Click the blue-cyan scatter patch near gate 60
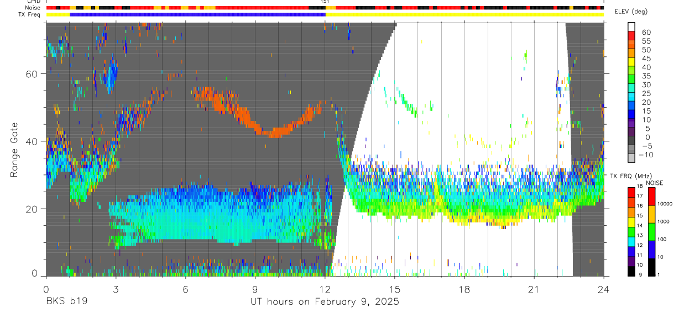The height and width of the screenshot is (313, 679). pyautogui.click(x=111, y=73)
